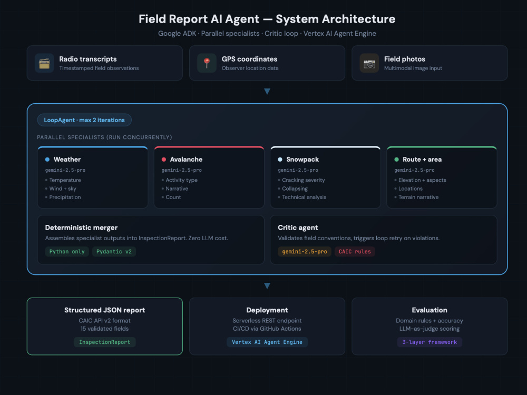Click the gemini-2.5-pro tag in Critic agent
Screen dimensions: 527x395
[305, 252]
